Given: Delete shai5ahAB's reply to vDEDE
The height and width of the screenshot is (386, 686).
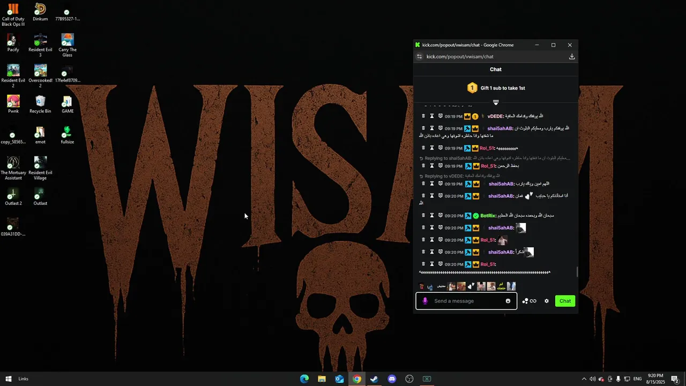Looking at the screenshot, I should (423, 184).
